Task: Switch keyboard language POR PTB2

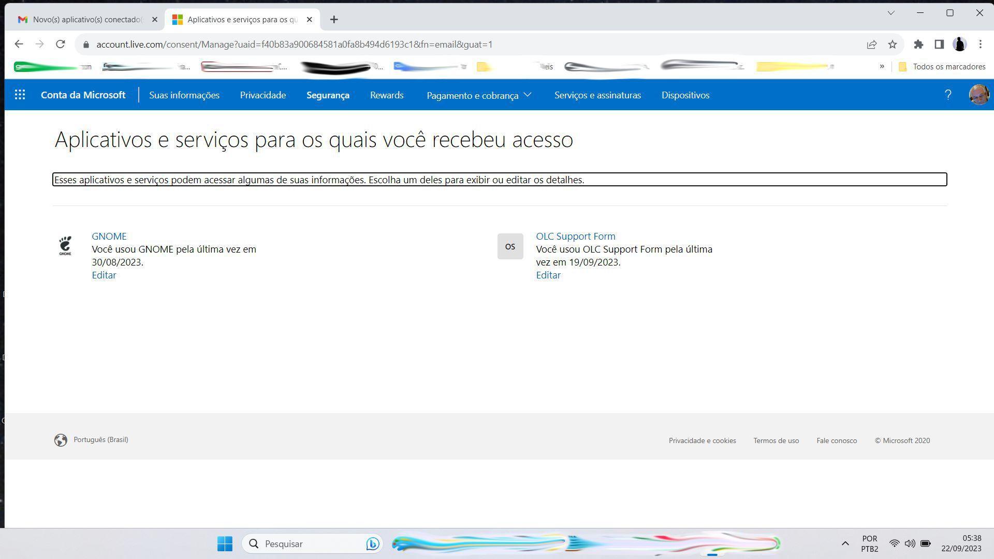Action: (870, 543)
